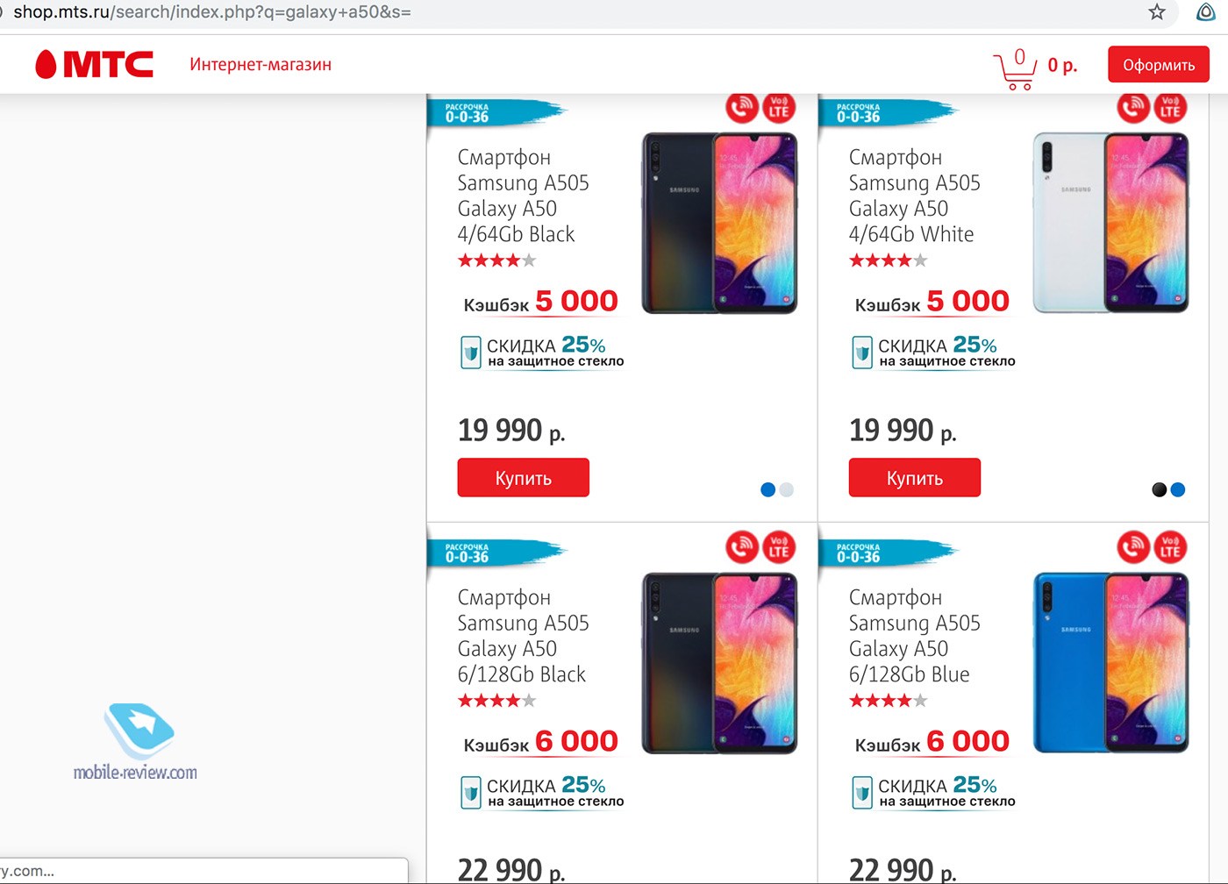The image size is (1228, 884).
Task: Click the MTS logo
Action: click(95, 64)
